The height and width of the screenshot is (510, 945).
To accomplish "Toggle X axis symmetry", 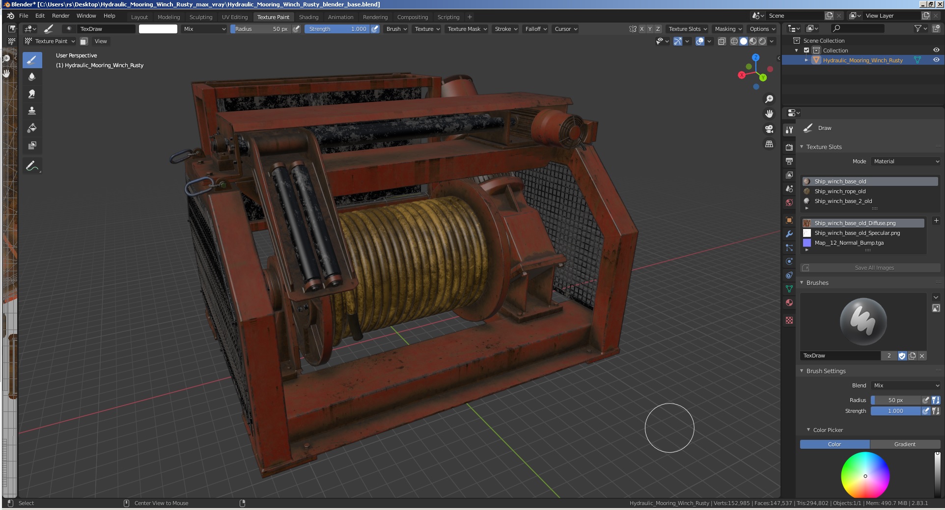I will point(641,29).
